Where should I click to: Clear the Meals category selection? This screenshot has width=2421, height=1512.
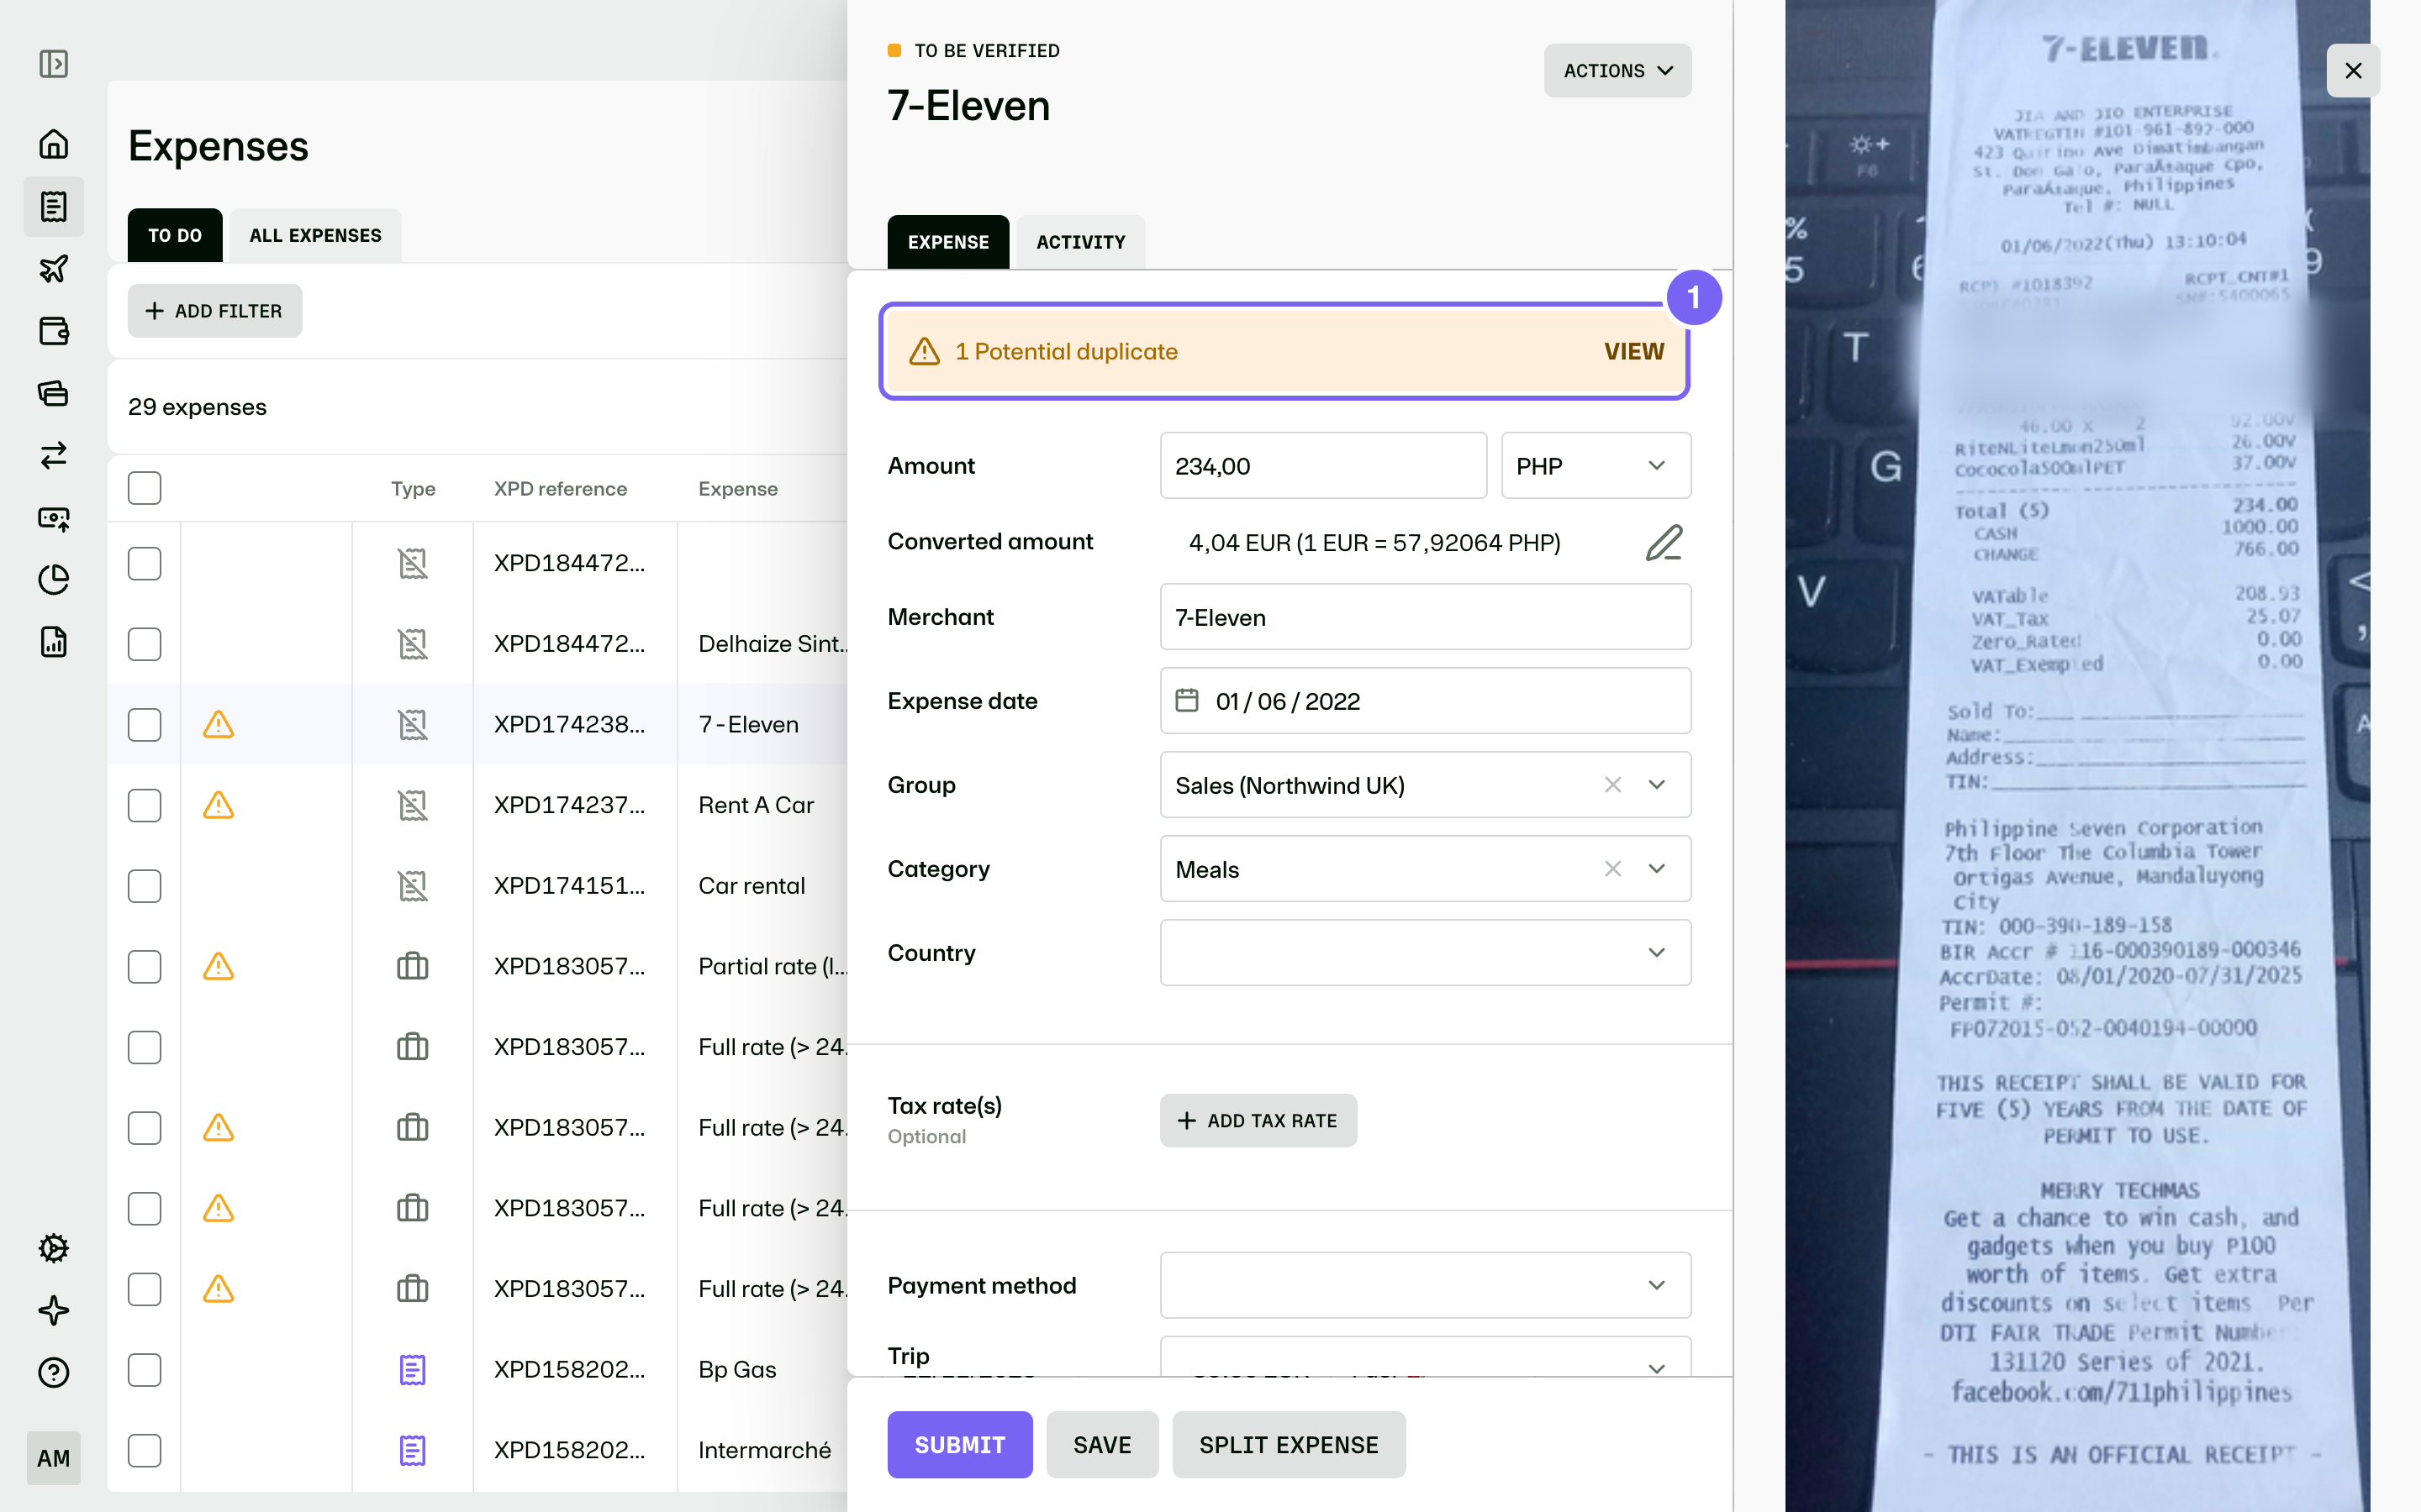point(1612,869)
